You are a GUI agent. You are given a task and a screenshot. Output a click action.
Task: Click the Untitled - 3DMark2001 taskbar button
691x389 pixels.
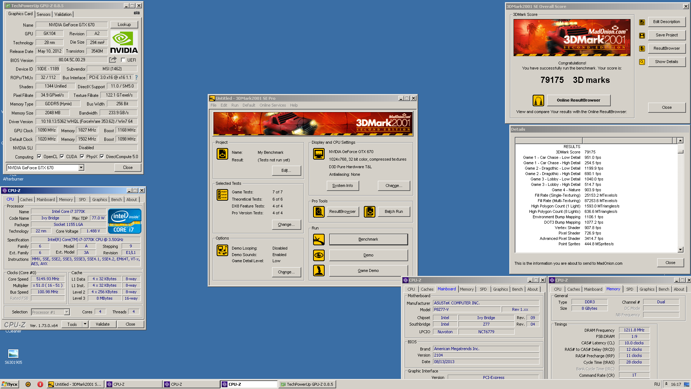click(76, 384)
